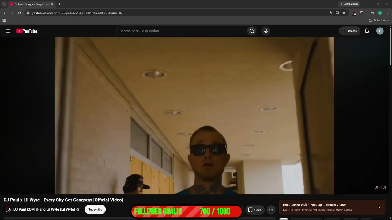Open the Apps grid in bookmarks bar
This screenshot has width=392, height=220.
click(x=4, y=20)
